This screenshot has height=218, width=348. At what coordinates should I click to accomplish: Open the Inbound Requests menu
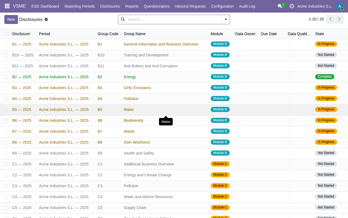pos(190,6)
